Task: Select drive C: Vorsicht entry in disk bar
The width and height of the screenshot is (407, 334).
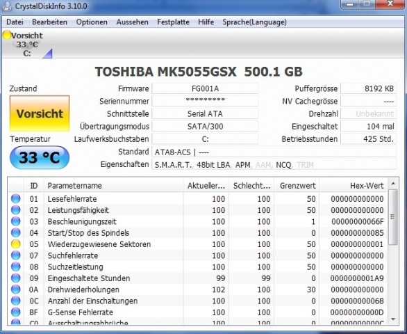Action: [27, 45]
